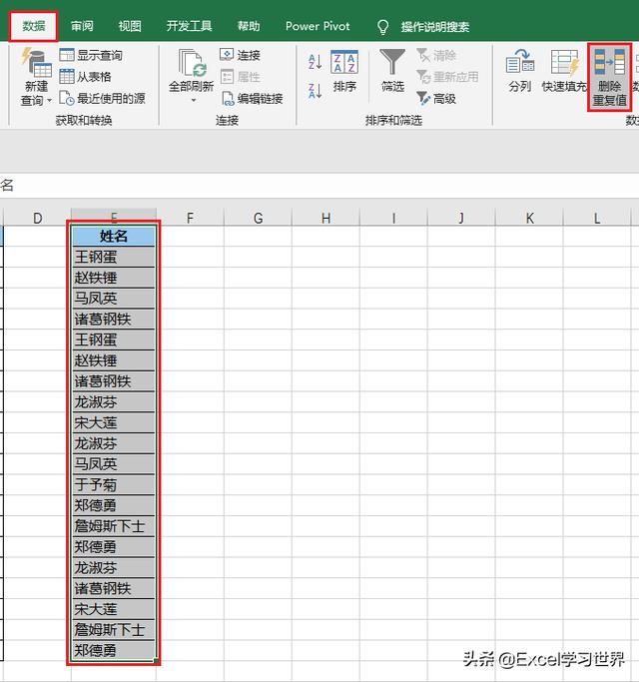
Task: Sort ascending with the A-Z icon
Action: click(315, 62)
